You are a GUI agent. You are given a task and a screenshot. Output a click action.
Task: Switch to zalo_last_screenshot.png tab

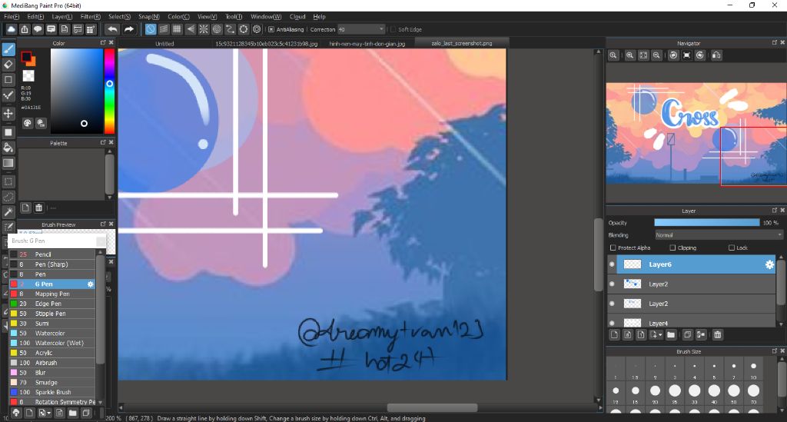(462, 44)
